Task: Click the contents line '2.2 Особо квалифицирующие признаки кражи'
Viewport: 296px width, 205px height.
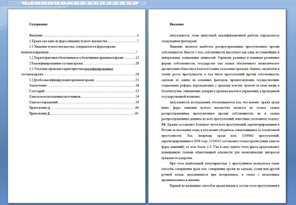Action: click(x=84, y=80)
